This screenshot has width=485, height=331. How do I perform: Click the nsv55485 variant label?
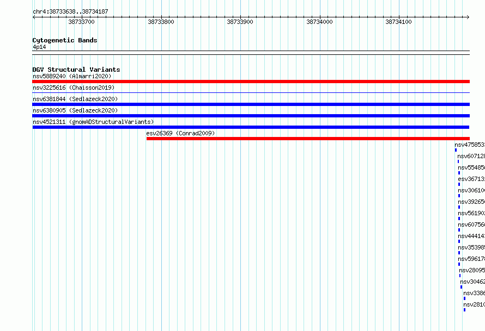471,167
